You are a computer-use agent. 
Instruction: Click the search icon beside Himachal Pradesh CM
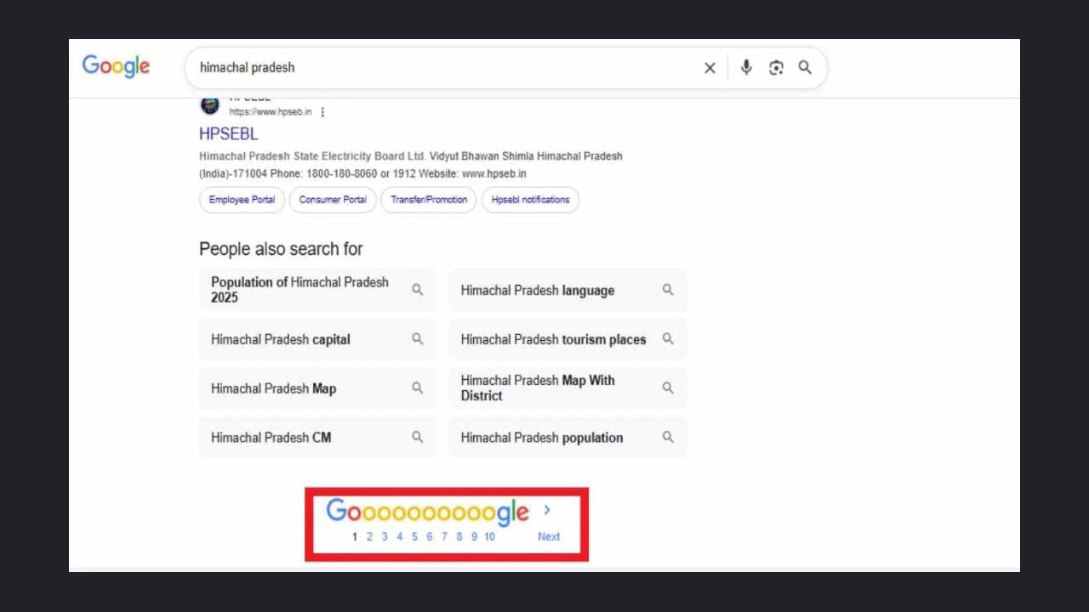click(x=418, y=436)
